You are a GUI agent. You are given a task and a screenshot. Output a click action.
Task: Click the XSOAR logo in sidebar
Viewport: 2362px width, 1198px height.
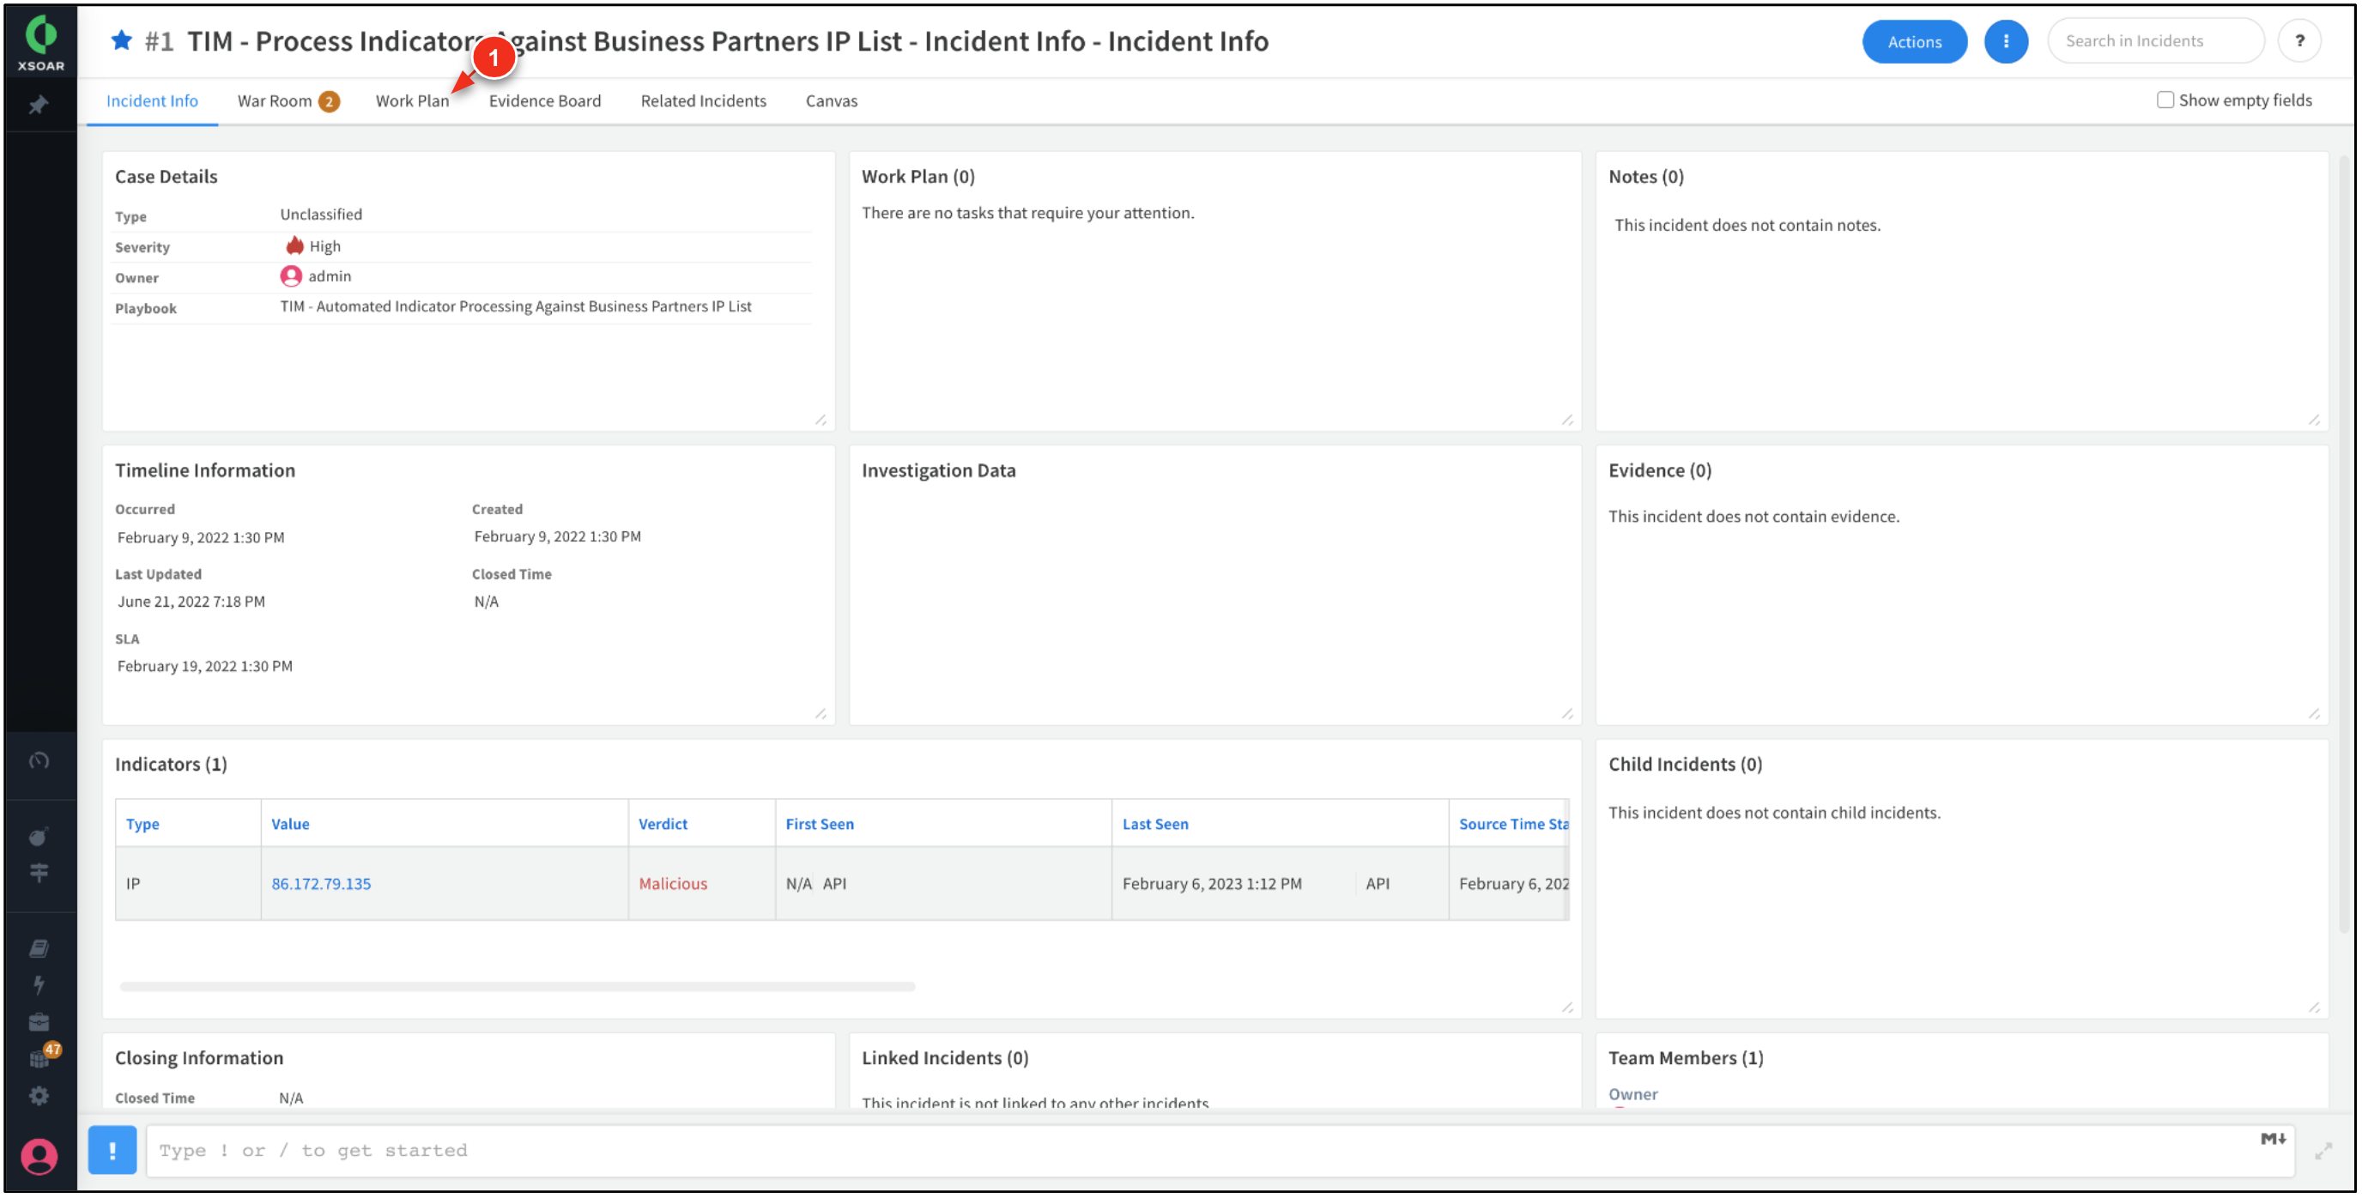pos(40,42)
